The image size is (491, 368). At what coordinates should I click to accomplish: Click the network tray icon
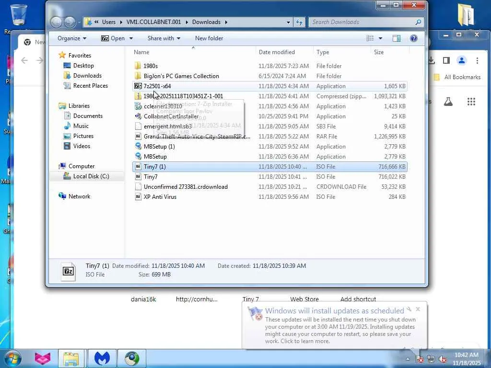coord(431,359)
